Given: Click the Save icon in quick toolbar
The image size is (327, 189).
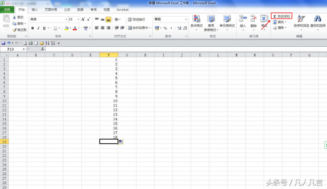Looking at the screenshot, I should [3, 43].
